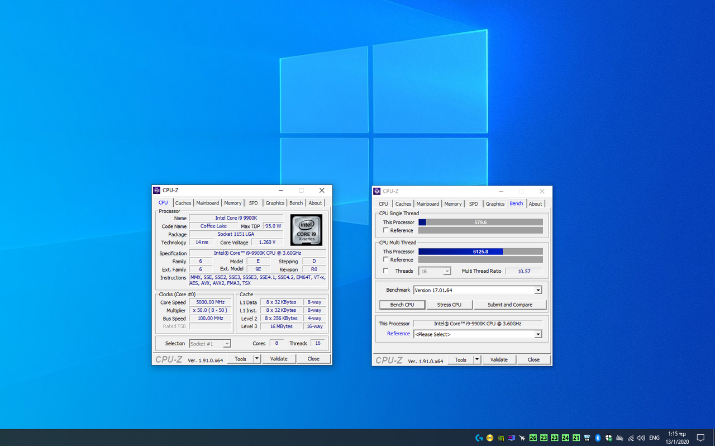Click the ENG language indicator

pos(654,438)
